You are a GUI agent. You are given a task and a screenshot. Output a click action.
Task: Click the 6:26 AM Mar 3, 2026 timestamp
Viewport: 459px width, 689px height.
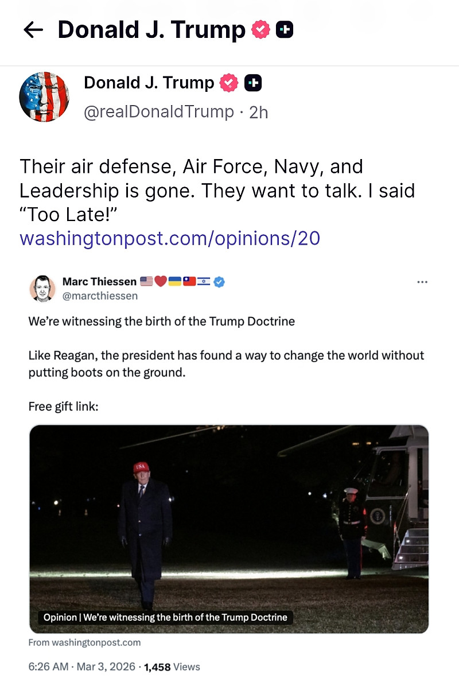(x=82, y=667)
